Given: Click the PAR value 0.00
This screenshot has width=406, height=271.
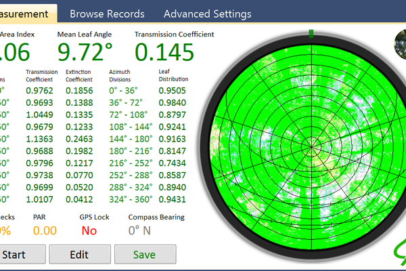Looking at the screenshot, I should 45,230.
